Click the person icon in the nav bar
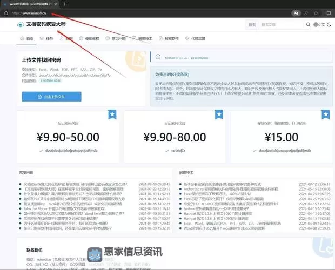The height and width of the screenshot is (270, 335). 61,38
